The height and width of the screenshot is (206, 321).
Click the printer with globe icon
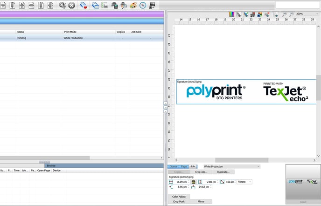(124, 5)
